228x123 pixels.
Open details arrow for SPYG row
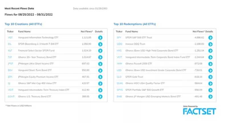[210, 90]
